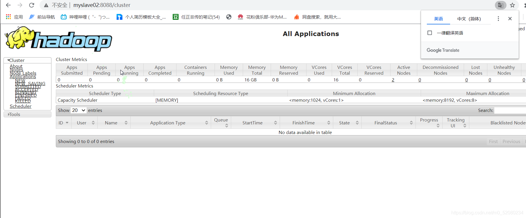The width and height of the screenshot is (526, 218).
Task: Click the Previous pagination button
Action: pyautogui.click(x=511, y=142)
